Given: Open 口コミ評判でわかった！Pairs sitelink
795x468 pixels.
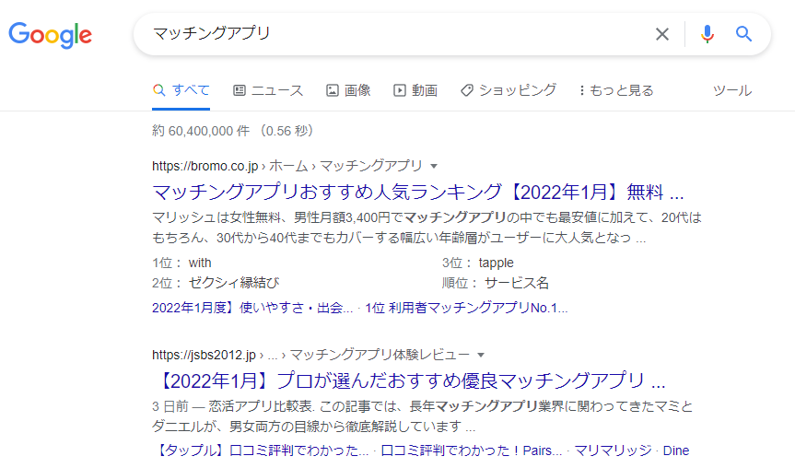Looking at the screenshot, I should pyautogui.click(x=471, y=450).
